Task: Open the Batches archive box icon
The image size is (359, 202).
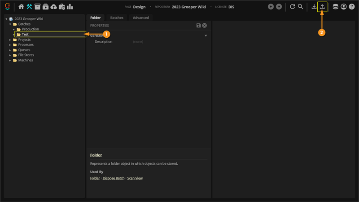Action: pos(37,7)
